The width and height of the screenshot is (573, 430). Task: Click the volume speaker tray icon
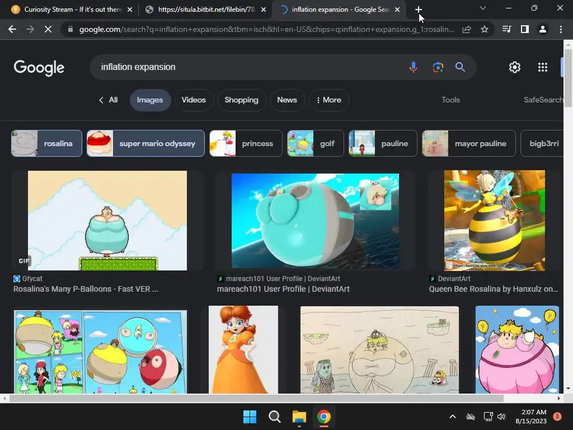click(x=501, y=417)
